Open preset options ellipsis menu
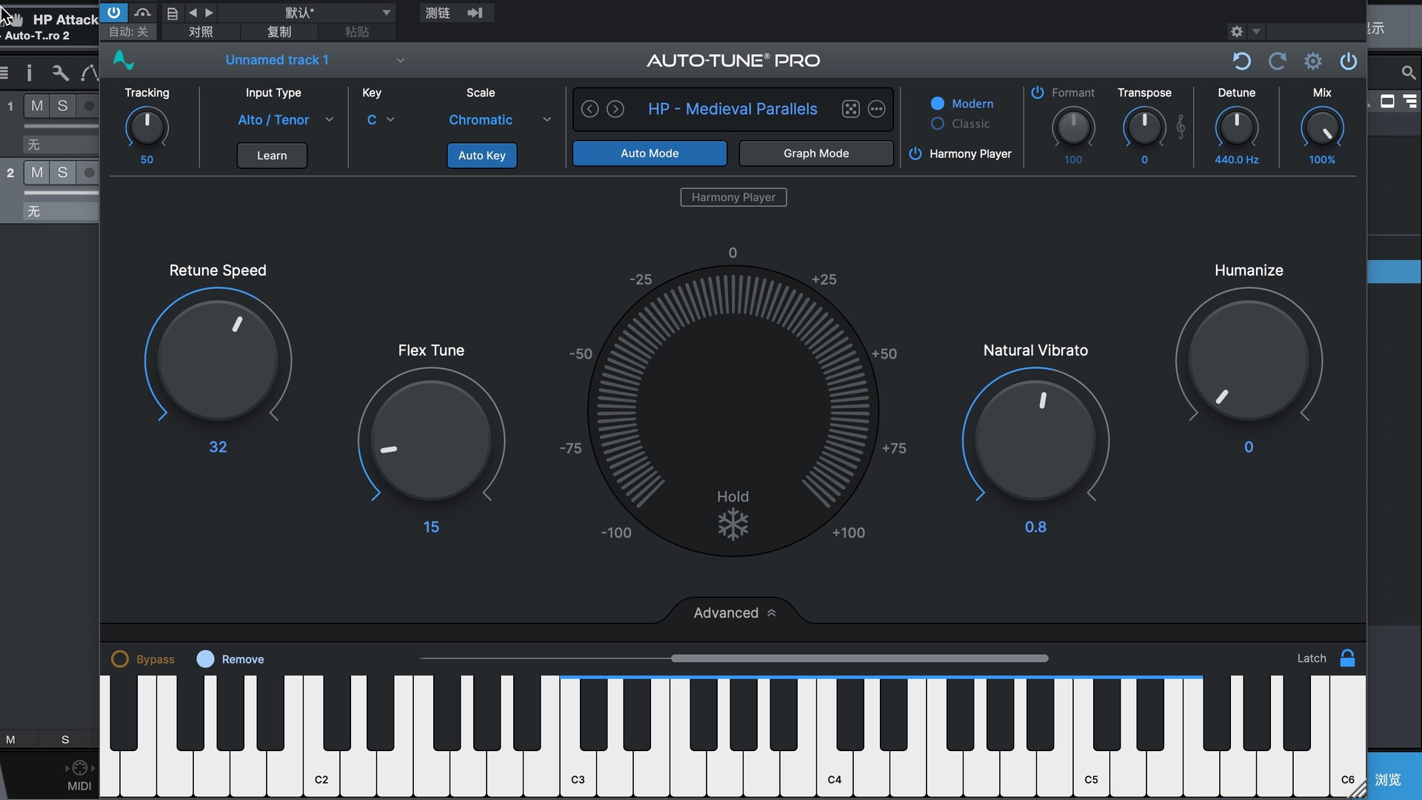This screenshot has height=800, width=1422. click(x=876, y=109)
